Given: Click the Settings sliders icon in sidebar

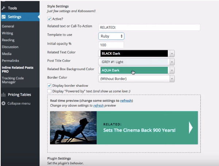Looking at the screenshot, I should pos(4,17).
